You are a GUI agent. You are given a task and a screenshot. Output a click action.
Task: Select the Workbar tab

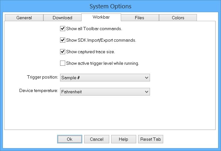coord(101,17)
